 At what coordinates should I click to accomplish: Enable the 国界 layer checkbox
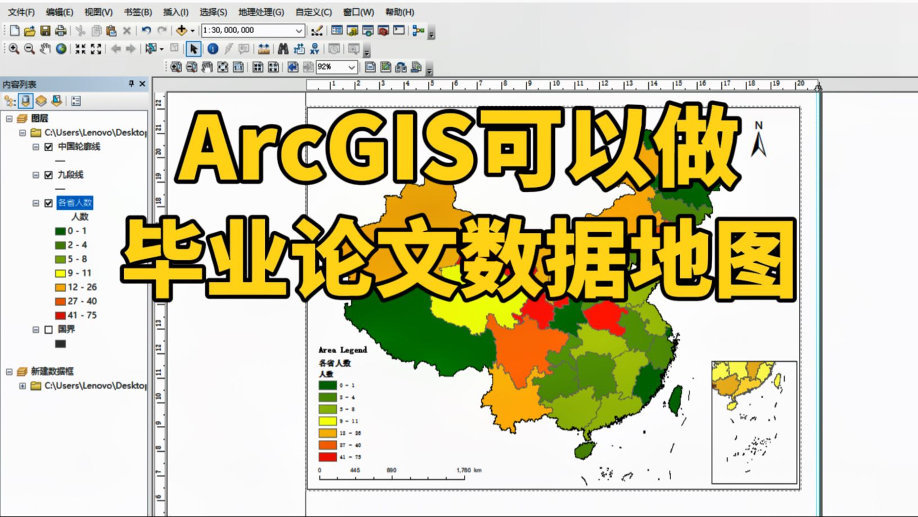coord(48,330)
